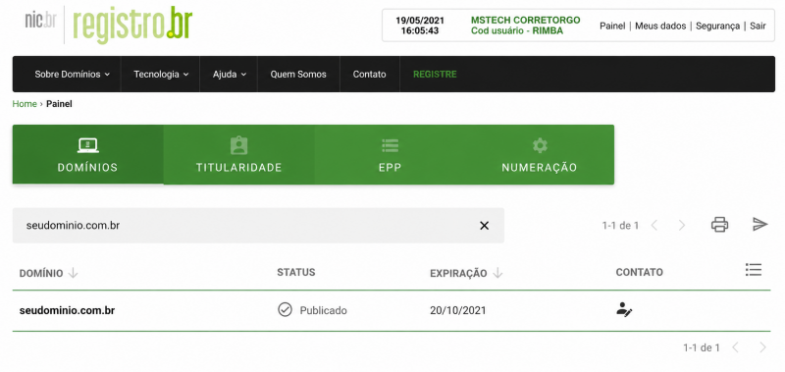This screenshot has height=372, width=785.
Task: Click the expiration date 20/10/2021
Action: [x=457, y=310]
